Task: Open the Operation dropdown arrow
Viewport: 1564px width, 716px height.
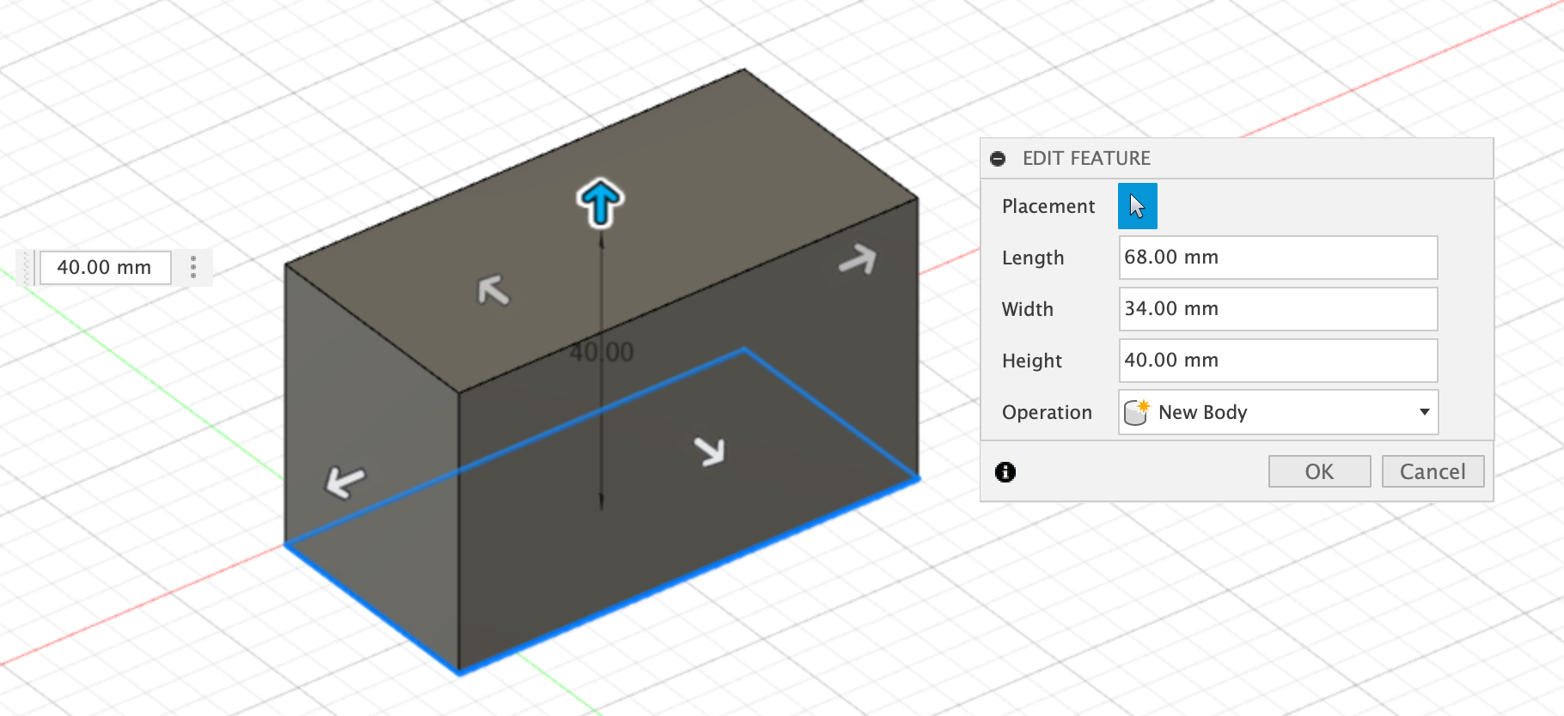Action: click(1424, 412)
